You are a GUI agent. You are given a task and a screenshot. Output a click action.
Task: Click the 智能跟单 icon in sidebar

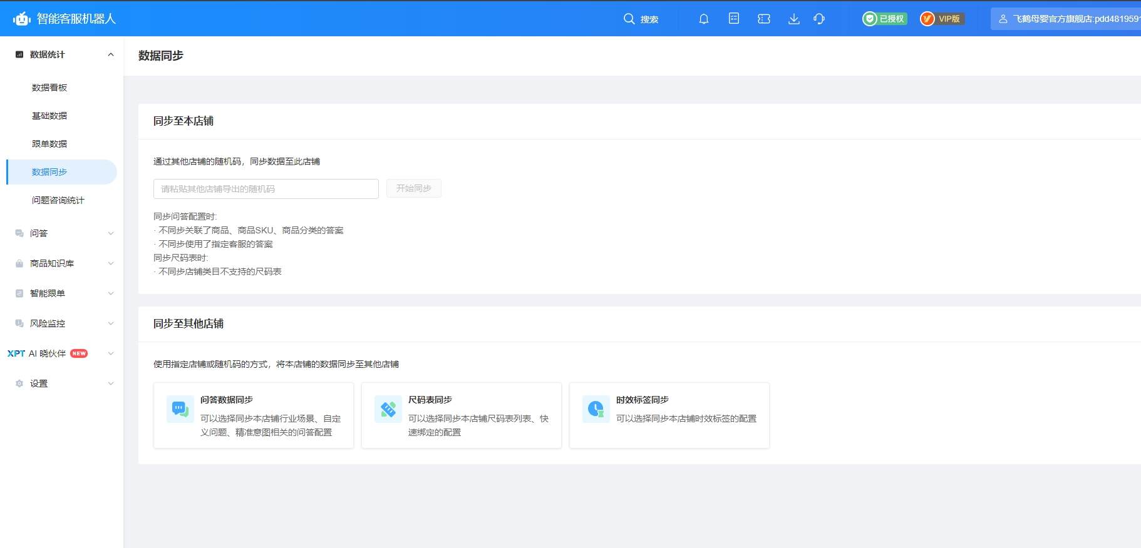tap(19, 293)
